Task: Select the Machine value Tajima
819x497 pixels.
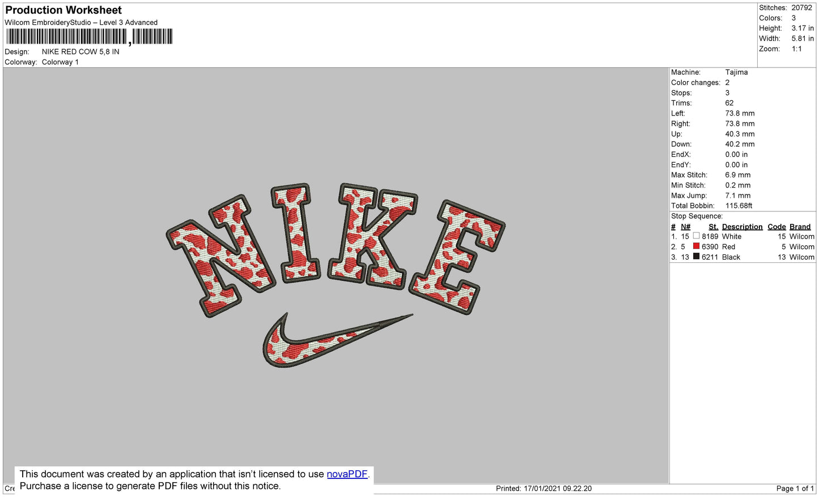Action: pyautogui.click(x=736, y=73)
